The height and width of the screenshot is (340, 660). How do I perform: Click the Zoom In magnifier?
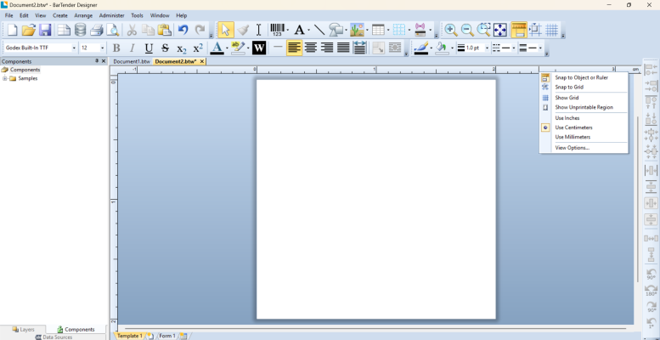pyautogui.click(x=450, y=30)
